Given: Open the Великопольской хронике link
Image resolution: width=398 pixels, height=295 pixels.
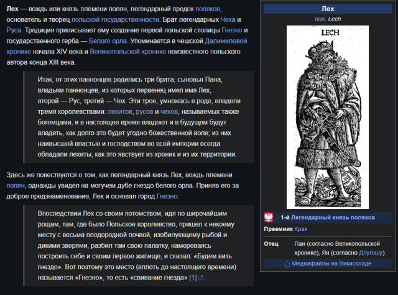Looking at the screenshot, I should pyautogui.click(x=127, y=52).
